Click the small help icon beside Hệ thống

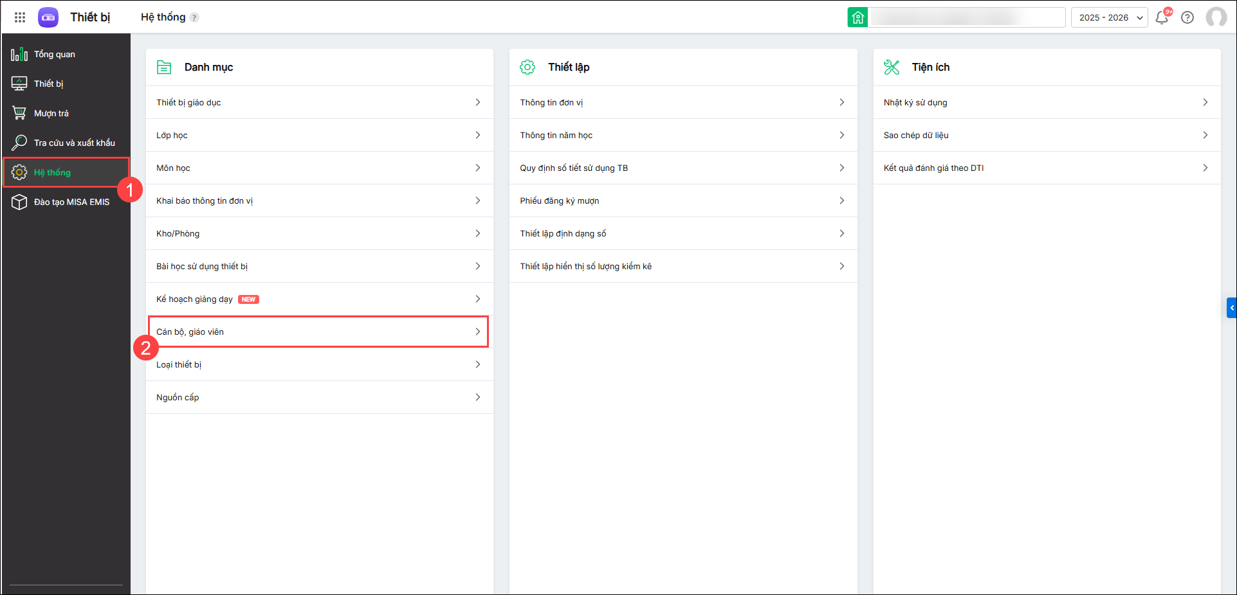[194, 18]
